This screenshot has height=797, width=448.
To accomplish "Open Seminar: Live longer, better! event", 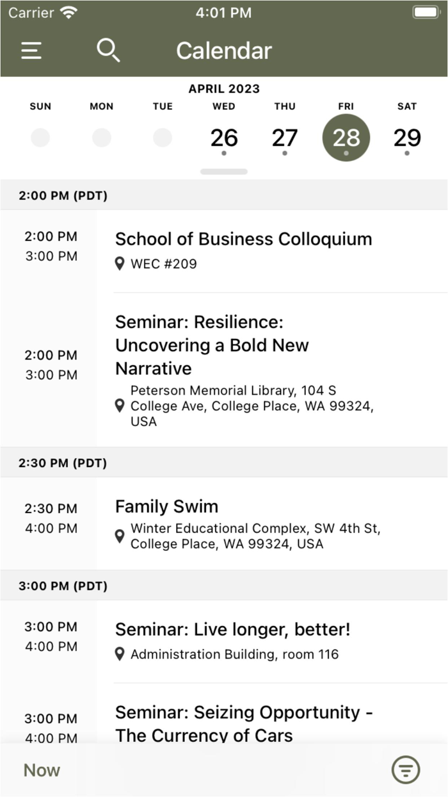I will tap(232, 629).
